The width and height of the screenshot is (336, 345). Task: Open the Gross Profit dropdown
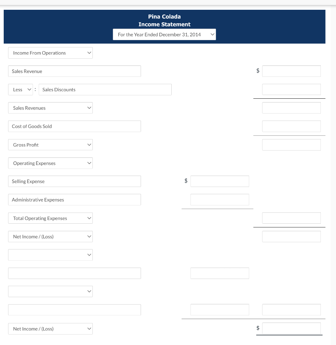click(x=50, y=145)
